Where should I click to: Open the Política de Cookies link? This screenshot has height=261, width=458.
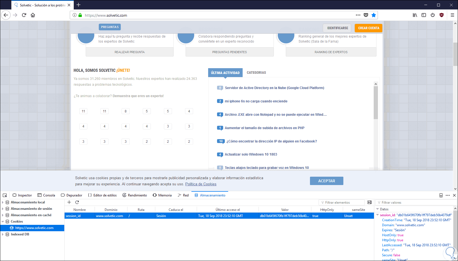(x=201, y=184)
